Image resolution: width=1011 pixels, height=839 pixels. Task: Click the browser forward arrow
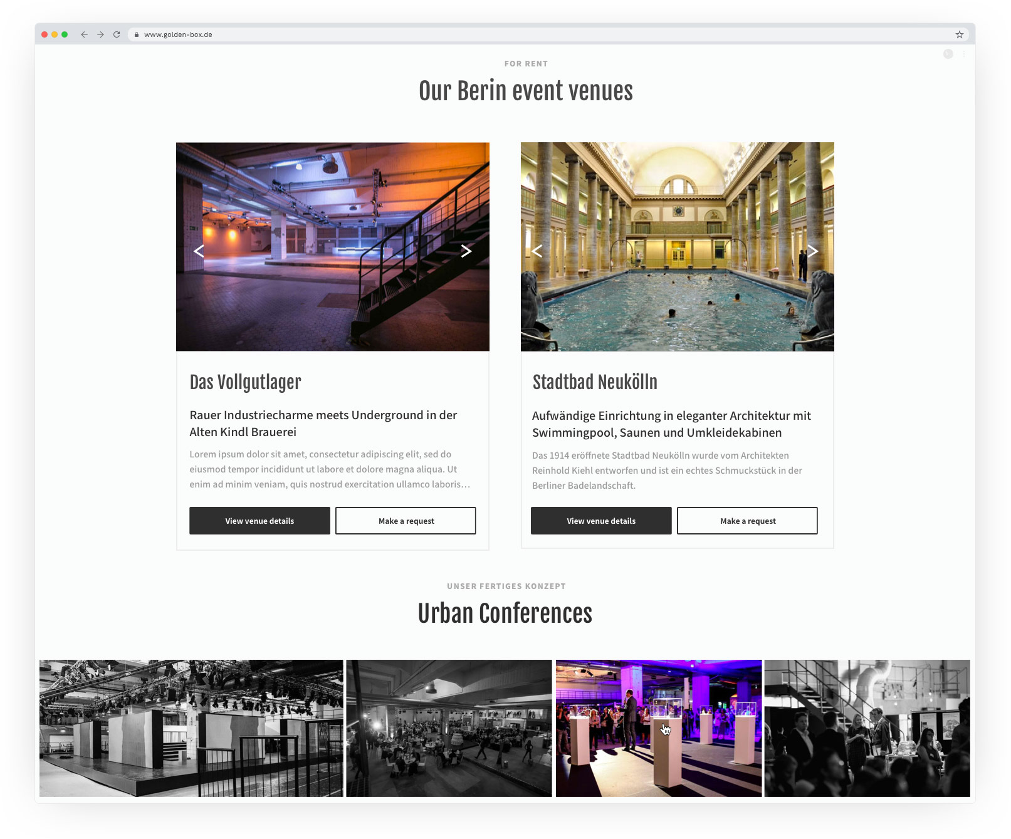[100, 34]
